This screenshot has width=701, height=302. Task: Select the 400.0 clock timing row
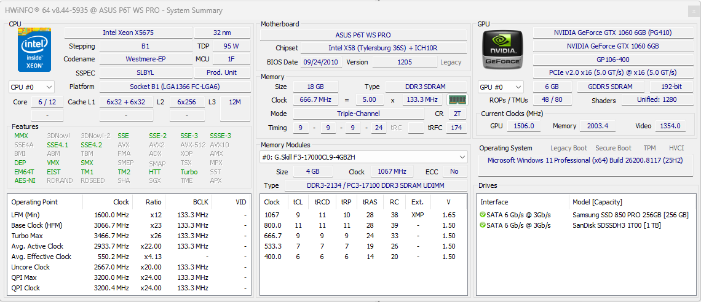point(363,257)
